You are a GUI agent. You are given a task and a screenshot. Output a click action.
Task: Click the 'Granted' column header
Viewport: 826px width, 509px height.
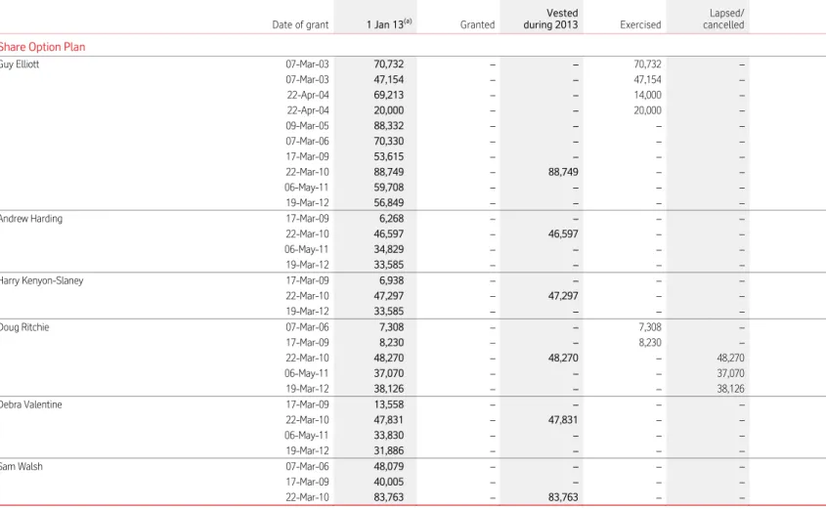(477, 24)
